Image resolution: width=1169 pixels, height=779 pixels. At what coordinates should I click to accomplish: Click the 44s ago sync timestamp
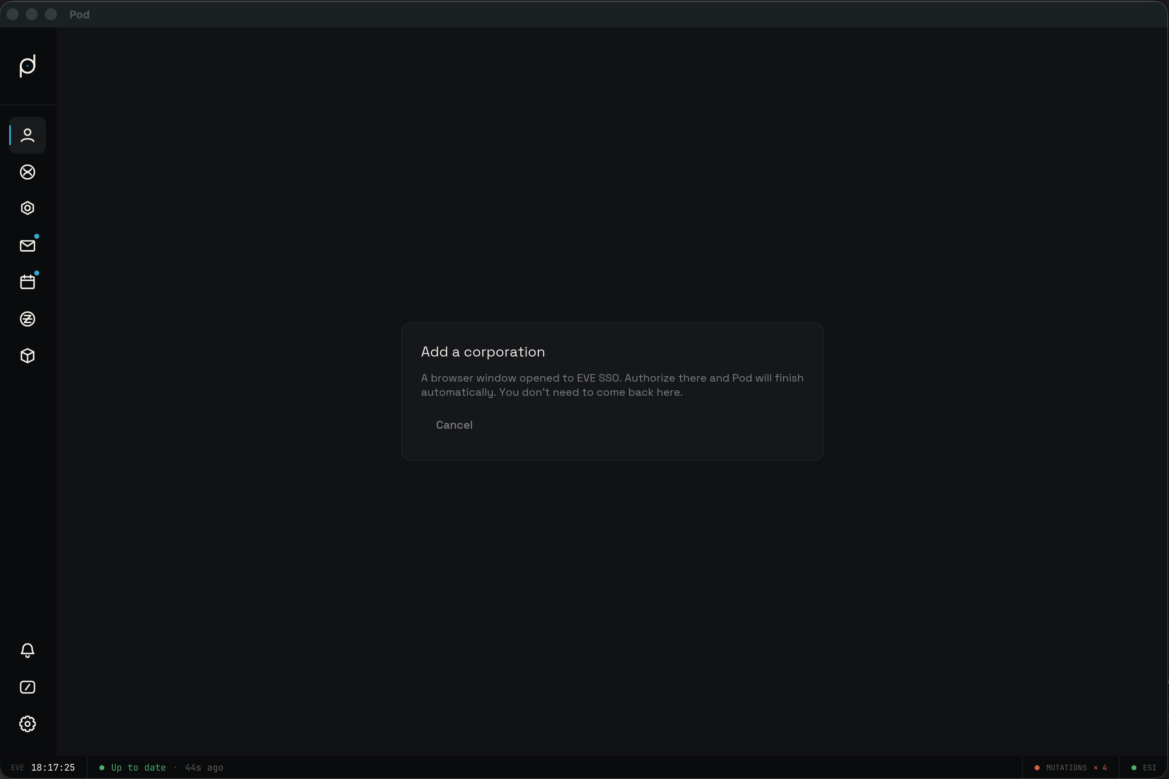(204, 768)
